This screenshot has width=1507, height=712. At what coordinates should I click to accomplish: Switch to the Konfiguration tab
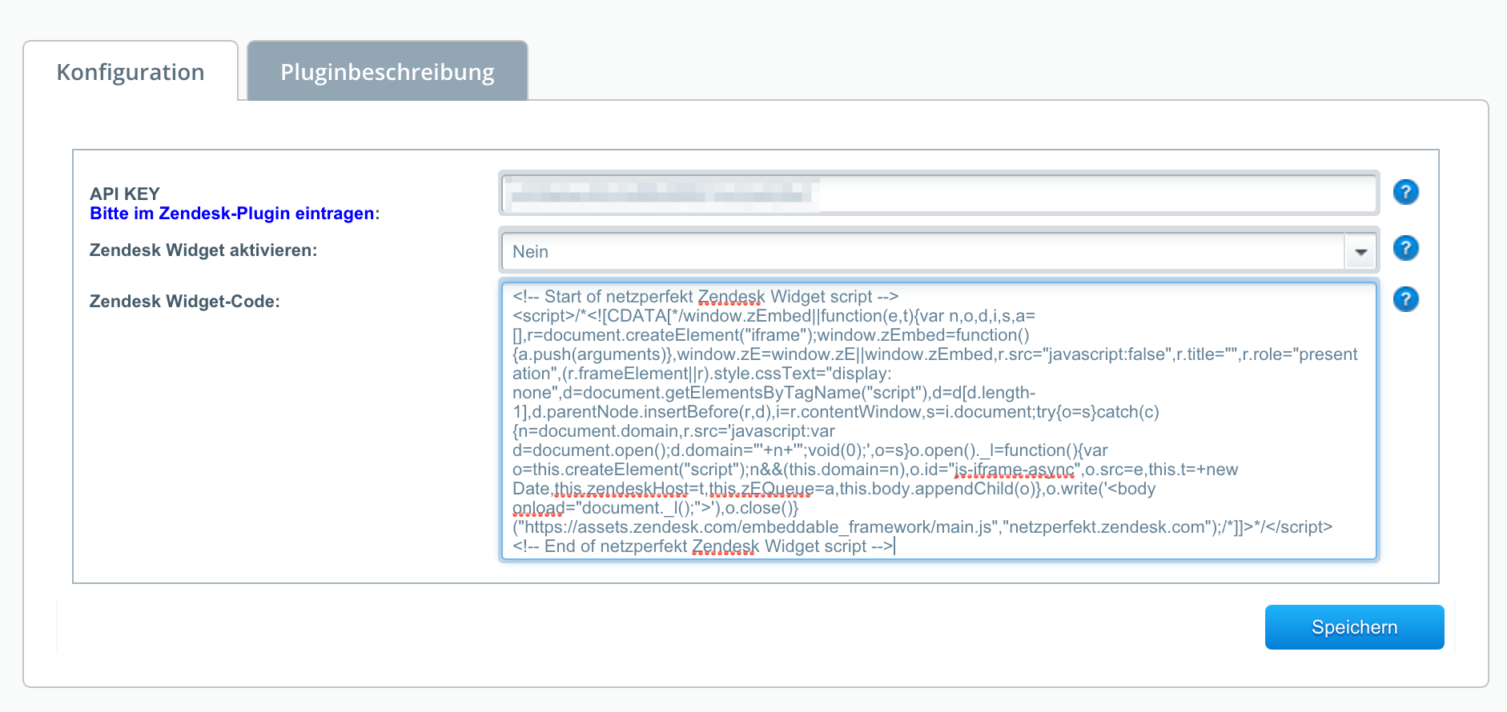coord(131,71)
